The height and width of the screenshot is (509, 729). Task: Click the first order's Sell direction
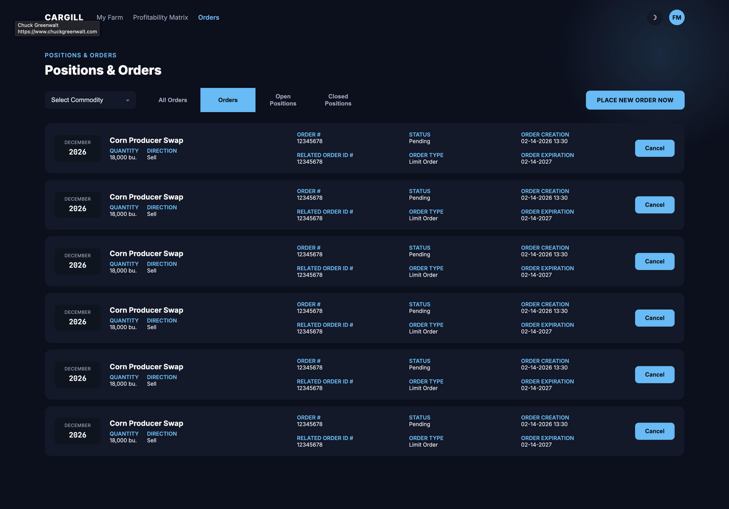[151, 157]
